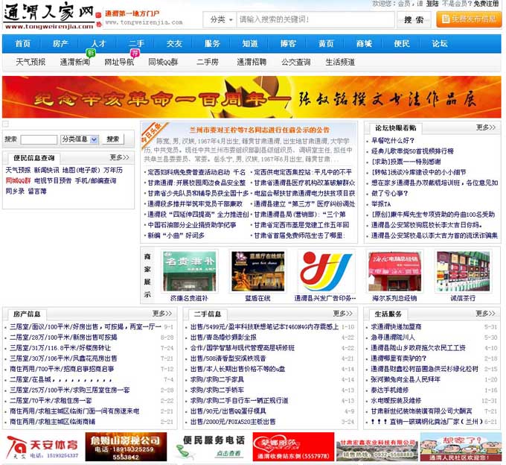Click the pink badge icon on 网址导航

(135, 53)
